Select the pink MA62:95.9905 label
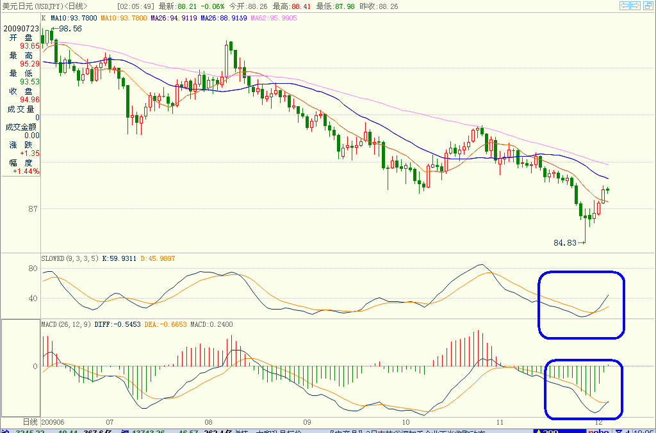This screenshot has height=433, width=656. click(274, 18)
